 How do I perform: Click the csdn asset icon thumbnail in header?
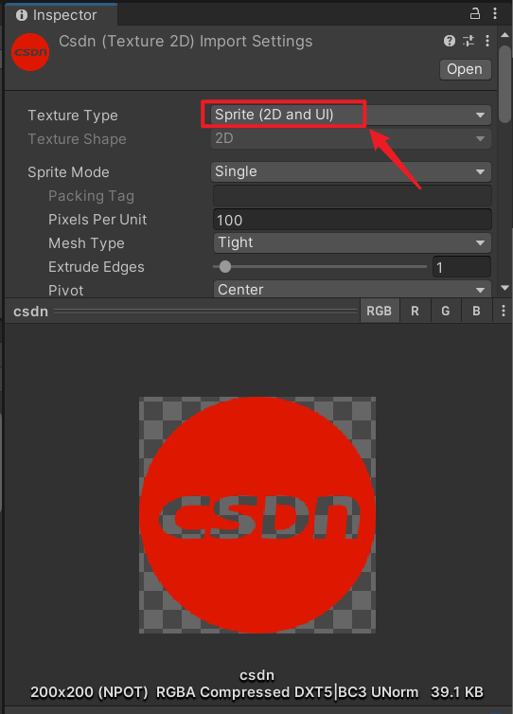tap(30, 52)
